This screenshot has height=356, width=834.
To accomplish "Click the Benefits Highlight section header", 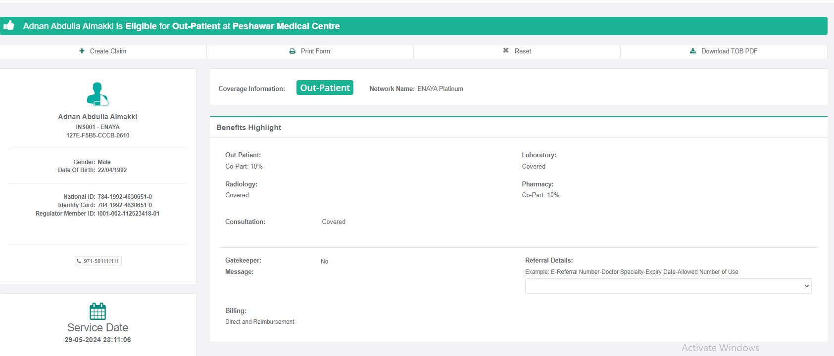I will tap(248, 128).
